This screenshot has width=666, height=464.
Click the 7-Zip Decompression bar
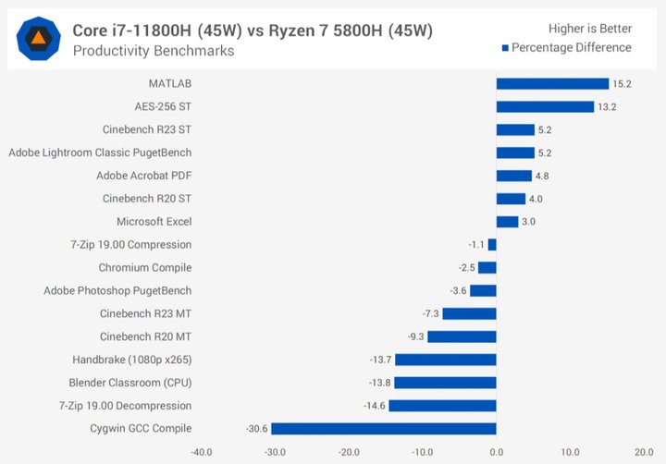[x=442, y=406]
